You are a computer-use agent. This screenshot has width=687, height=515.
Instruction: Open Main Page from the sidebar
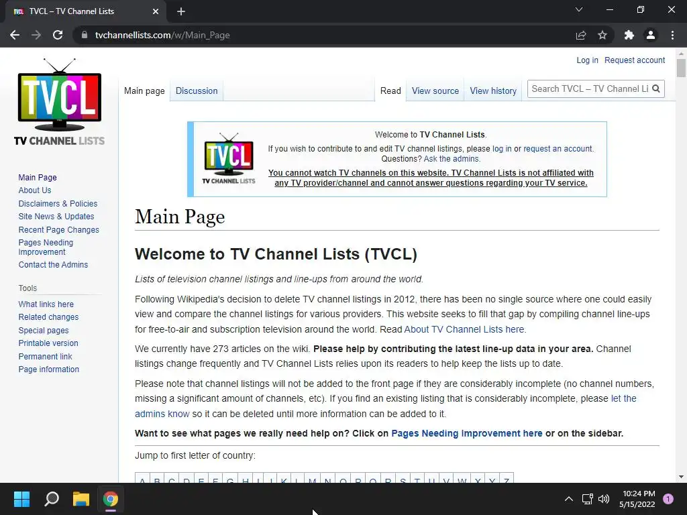coord(38,177)
